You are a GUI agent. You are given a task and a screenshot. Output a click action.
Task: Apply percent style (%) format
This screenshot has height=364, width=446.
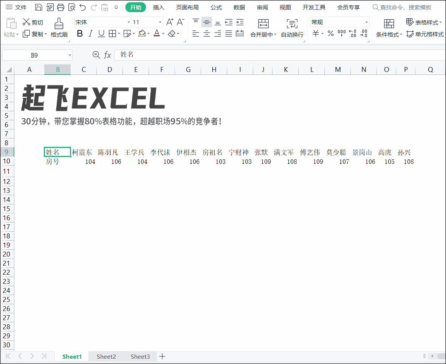pos(330,34)
